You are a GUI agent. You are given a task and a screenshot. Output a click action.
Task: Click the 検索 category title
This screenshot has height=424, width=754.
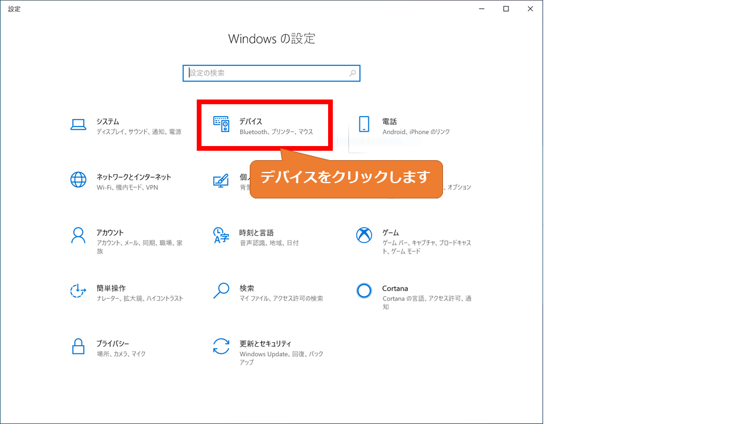(247, 288)
